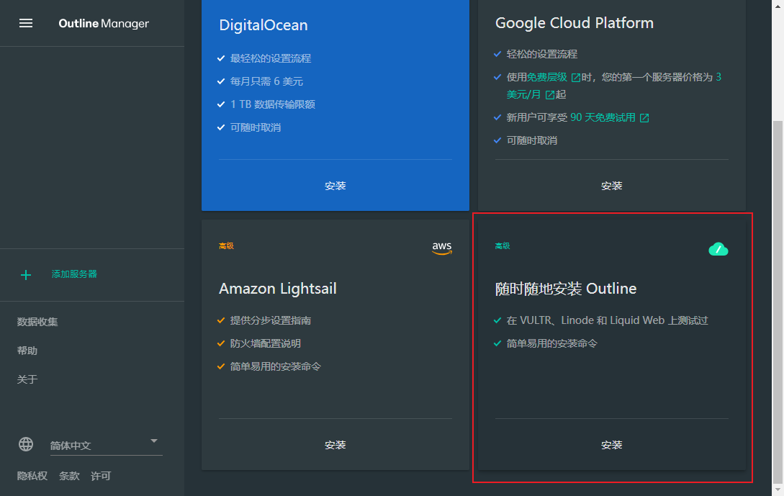Click 1 TB 数据传输限额 text

273,104
